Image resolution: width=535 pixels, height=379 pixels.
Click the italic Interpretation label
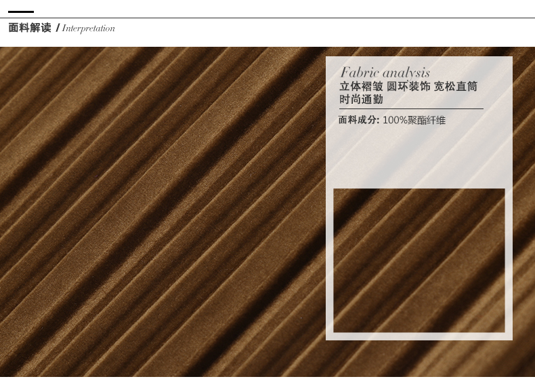89,28
